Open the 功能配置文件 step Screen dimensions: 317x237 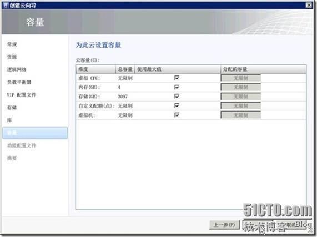[22, 145]
